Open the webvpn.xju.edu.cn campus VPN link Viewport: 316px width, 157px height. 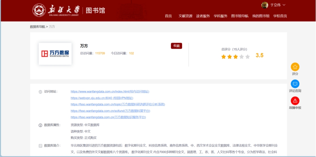[102, 98]
